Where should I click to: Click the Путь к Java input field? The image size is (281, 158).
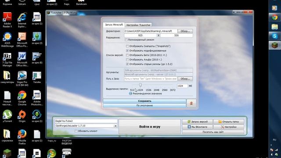[151, 79]
